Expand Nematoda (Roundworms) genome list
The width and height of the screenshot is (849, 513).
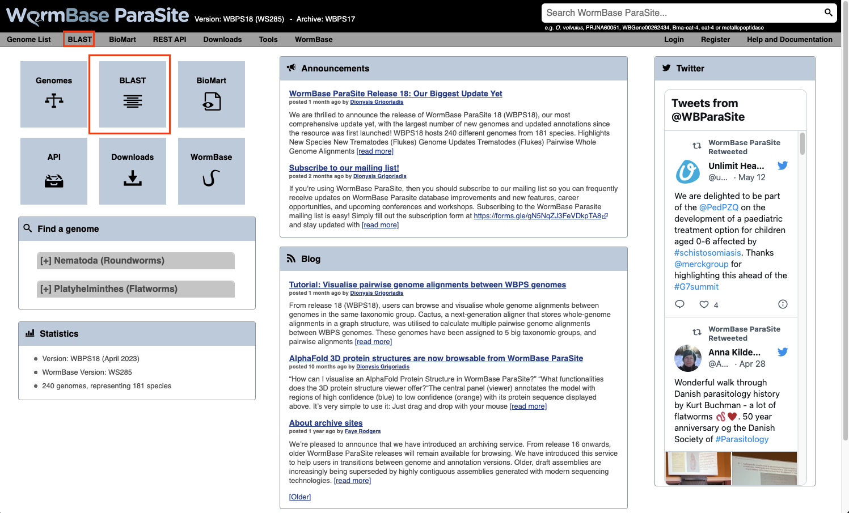tap(136, 261)
